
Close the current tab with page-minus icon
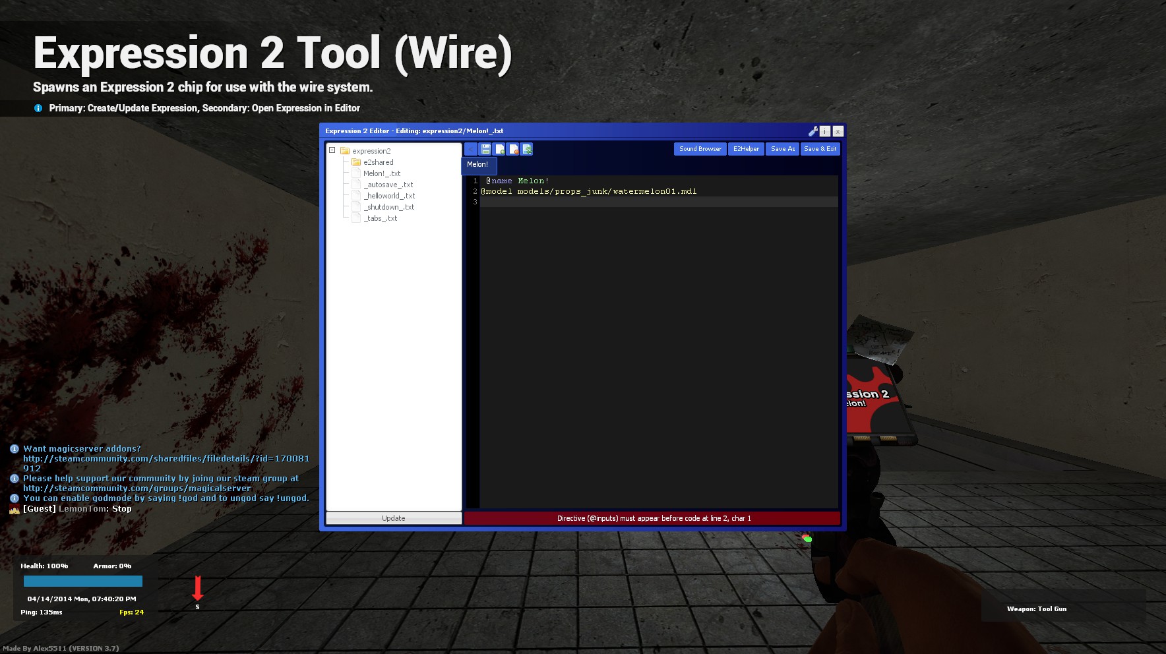[513, 149]
